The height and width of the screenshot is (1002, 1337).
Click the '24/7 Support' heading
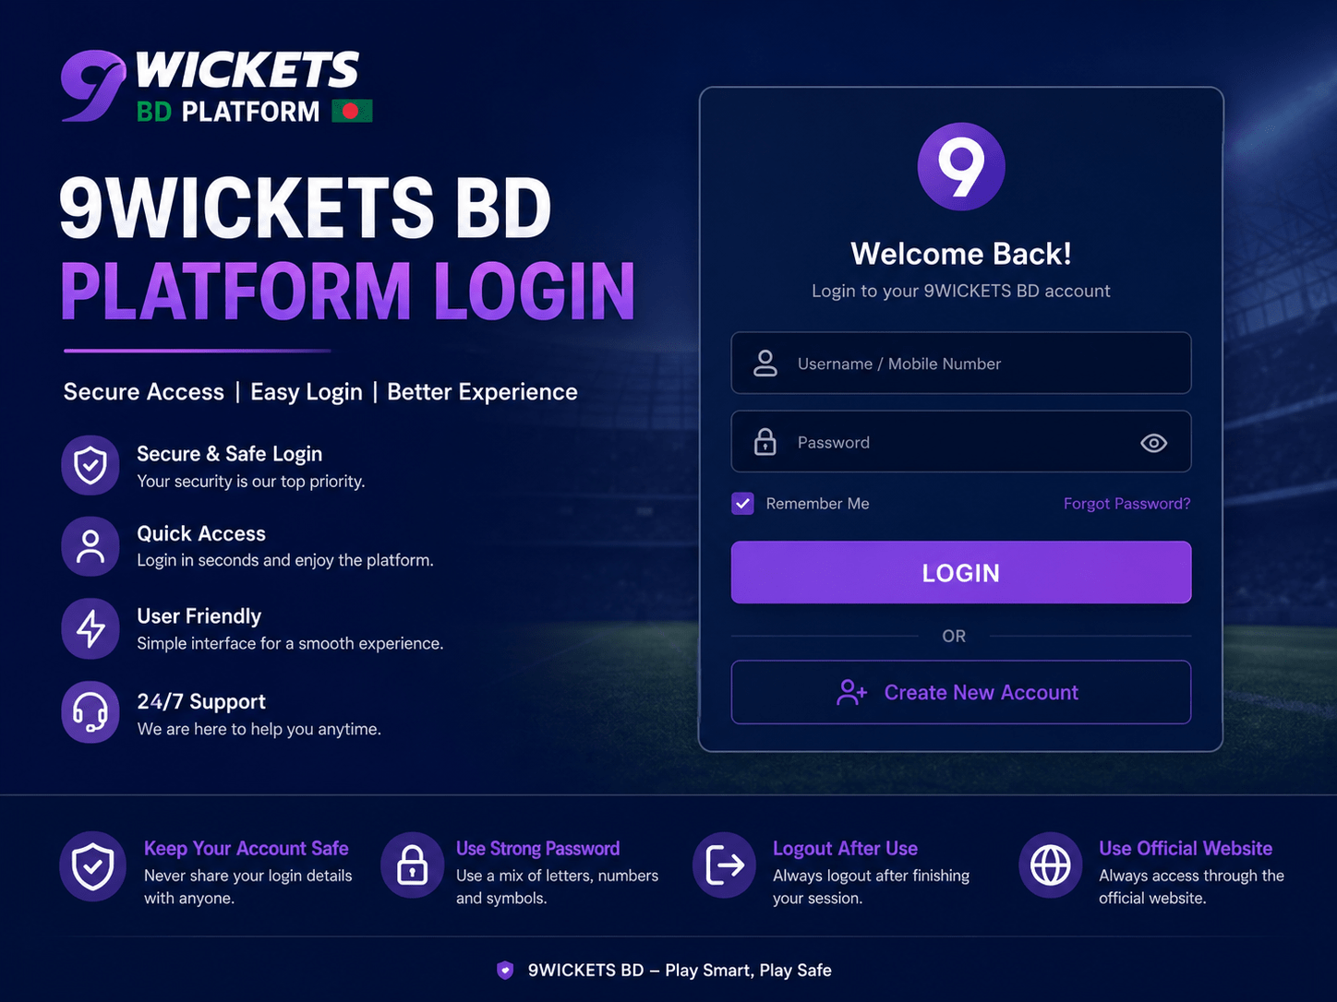click(x=201, y=701)
